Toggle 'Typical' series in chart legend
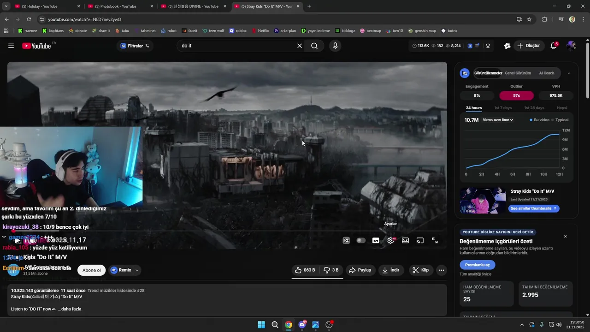 click(560, 120)
